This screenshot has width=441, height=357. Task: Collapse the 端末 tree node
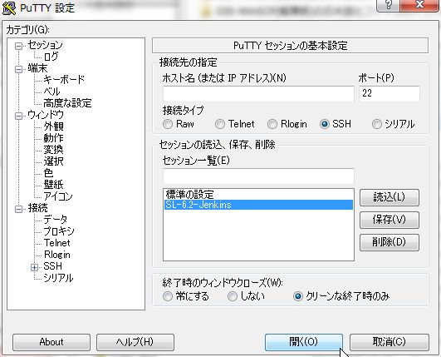(x=18, y=69)
